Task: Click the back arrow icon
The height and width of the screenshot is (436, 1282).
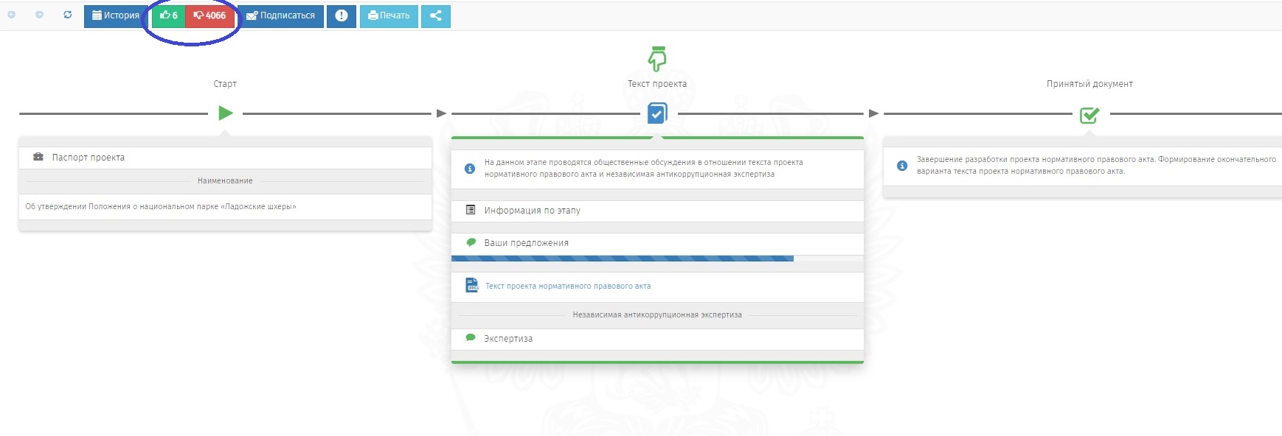Action: point(12,15)
